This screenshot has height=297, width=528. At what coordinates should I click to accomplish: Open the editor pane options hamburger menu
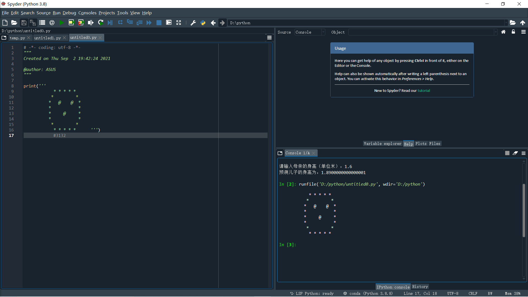(269, 38)
